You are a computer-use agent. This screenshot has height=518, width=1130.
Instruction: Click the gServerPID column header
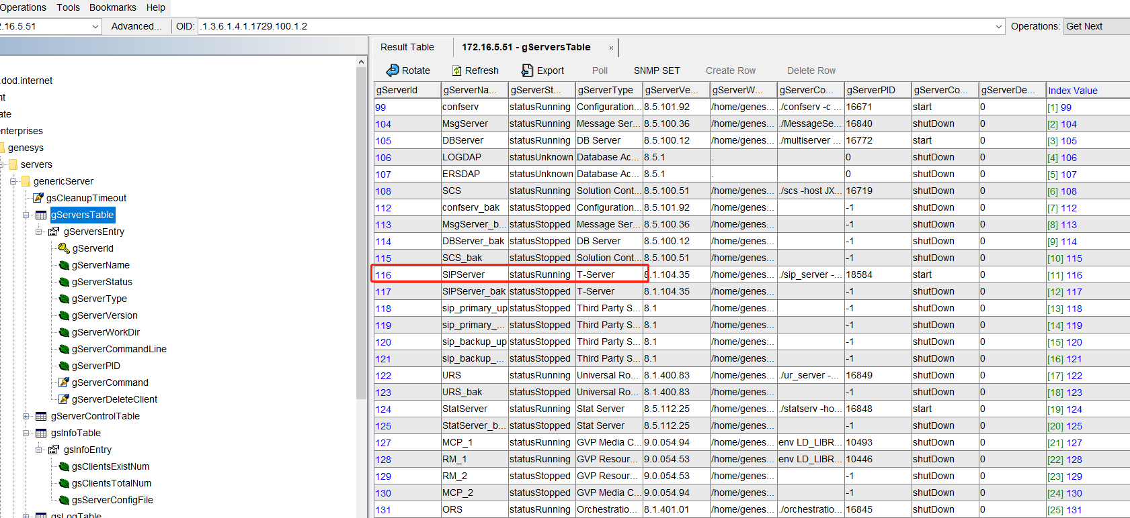[x=878, y=90]
